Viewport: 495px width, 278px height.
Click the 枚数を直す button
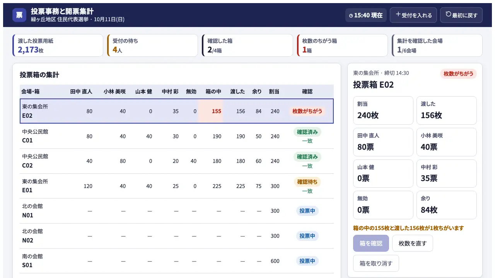coord(413,243)
